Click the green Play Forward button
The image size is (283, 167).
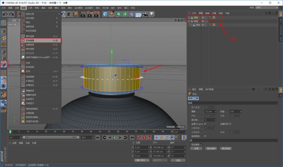pyautogui.click(x=115, y=137)
